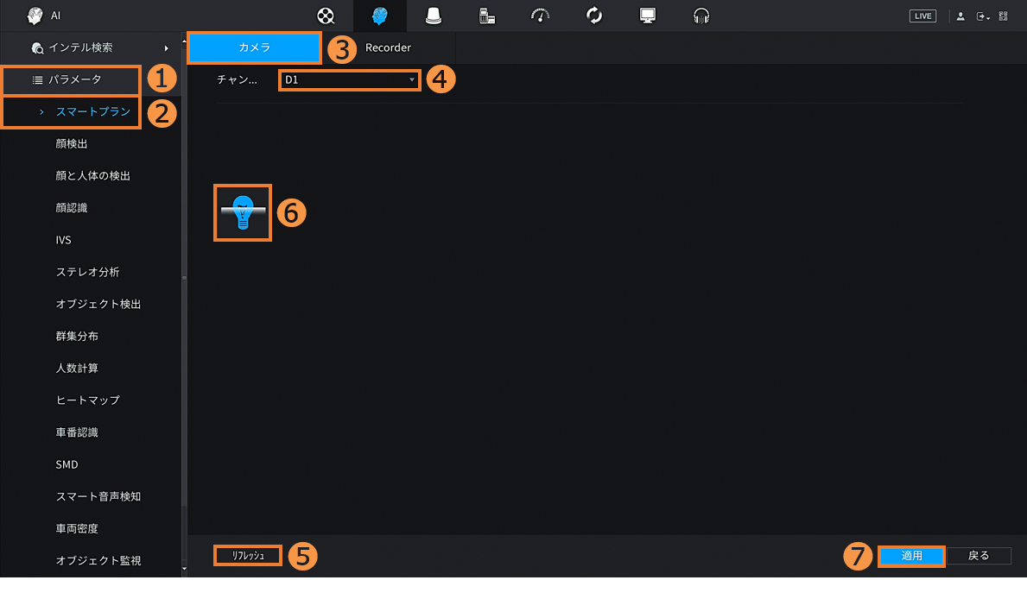Show the QR code icon

point(1003,16)
